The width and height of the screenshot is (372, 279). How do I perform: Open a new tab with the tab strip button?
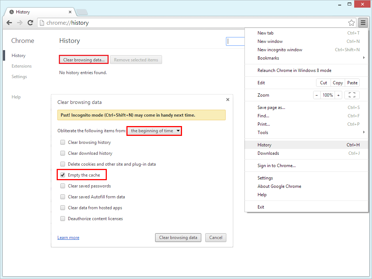(82, 12)
